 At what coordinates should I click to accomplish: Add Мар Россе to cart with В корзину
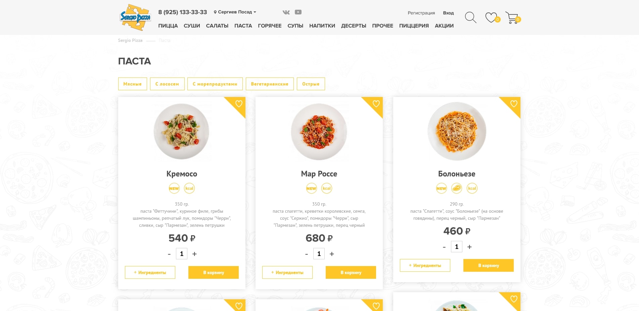pyautogui.click(x=351, y=272)
